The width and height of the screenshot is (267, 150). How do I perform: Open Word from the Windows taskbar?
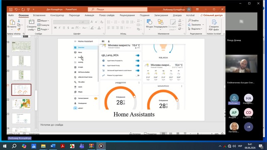point(53,146)
